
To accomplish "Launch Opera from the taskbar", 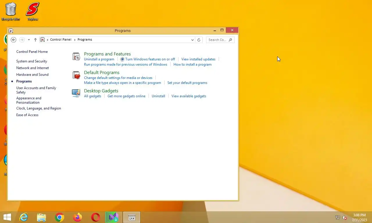I will 96,217.
